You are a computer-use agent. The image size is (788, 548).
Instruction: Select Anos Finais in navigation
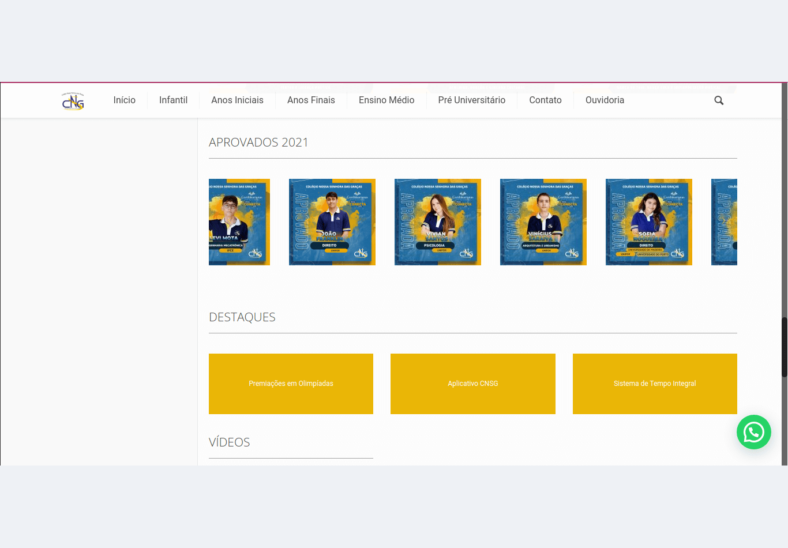click(311, 100)
